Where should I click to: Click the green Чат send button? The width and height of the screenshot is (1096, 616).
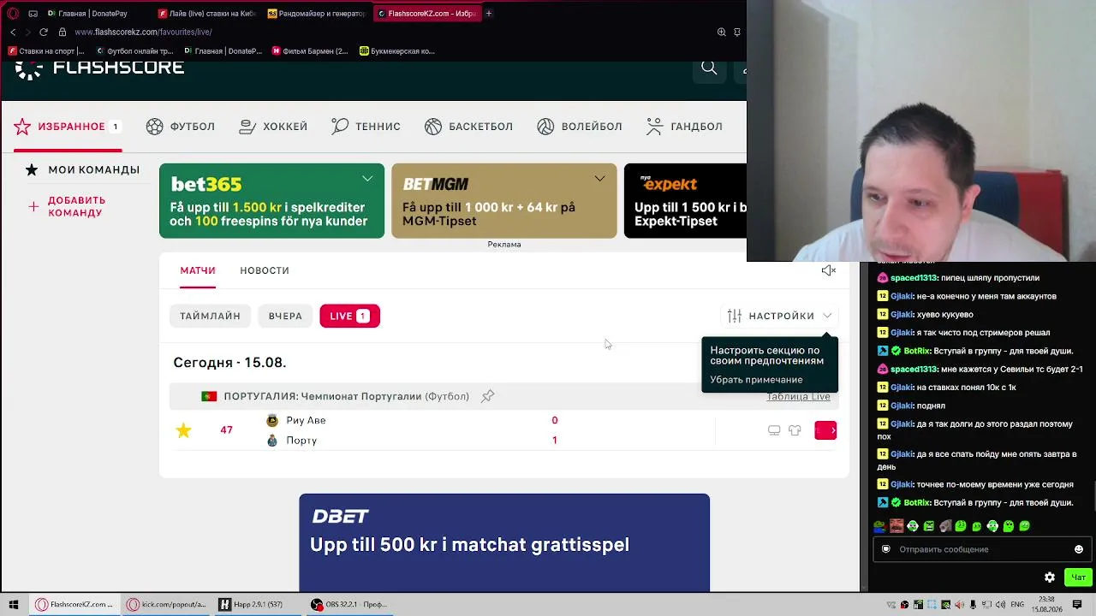[1078, 577]
